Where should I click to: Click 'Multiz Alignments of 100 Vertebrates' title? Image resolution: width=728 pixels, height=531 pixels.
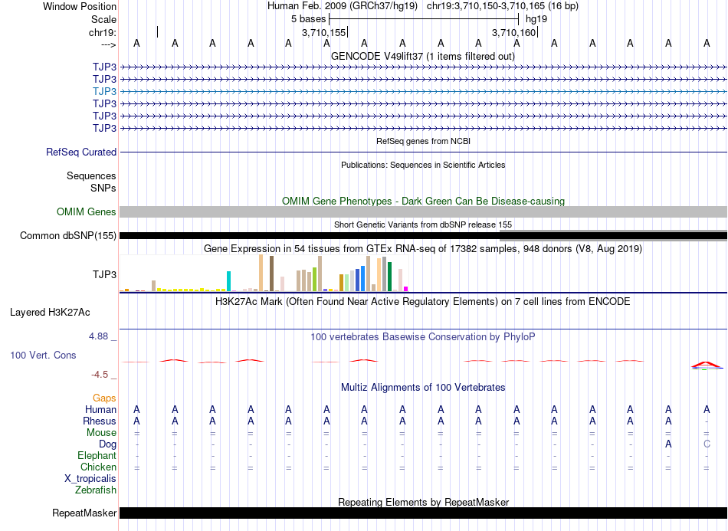(423, 388)
